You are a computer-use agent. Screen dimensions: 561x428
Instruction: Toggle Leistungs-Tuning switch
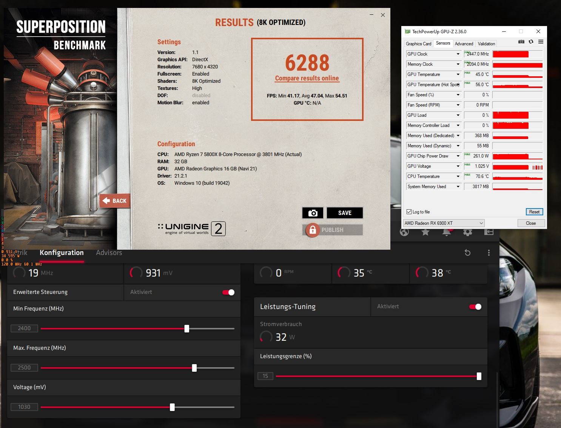(x=475, y=307)
